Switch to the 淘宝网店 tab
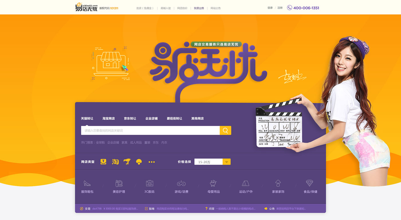 tap(109, 118)
